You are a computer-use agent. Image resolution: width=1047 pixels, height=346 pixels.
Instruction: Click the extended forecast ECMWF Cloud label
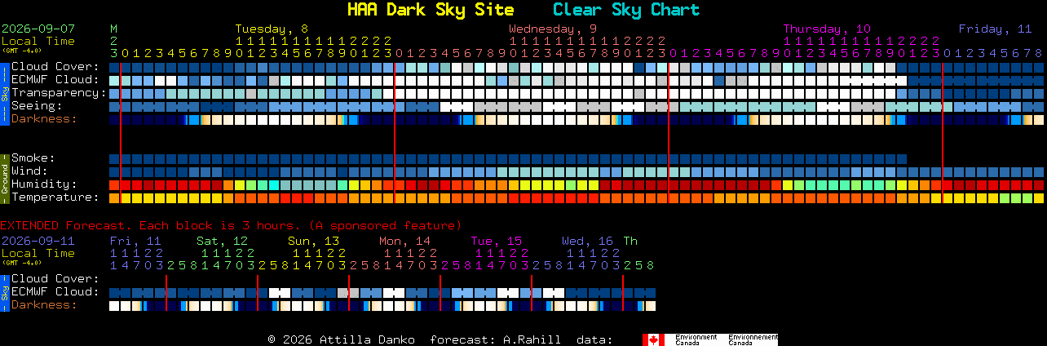[x=55, y=292]
